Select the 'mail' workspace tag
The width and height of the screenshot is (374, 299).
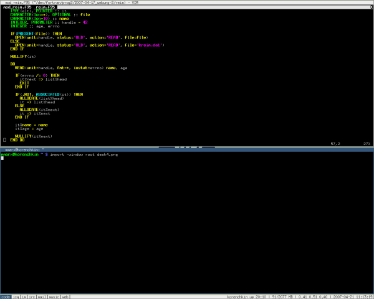(42, 297)
